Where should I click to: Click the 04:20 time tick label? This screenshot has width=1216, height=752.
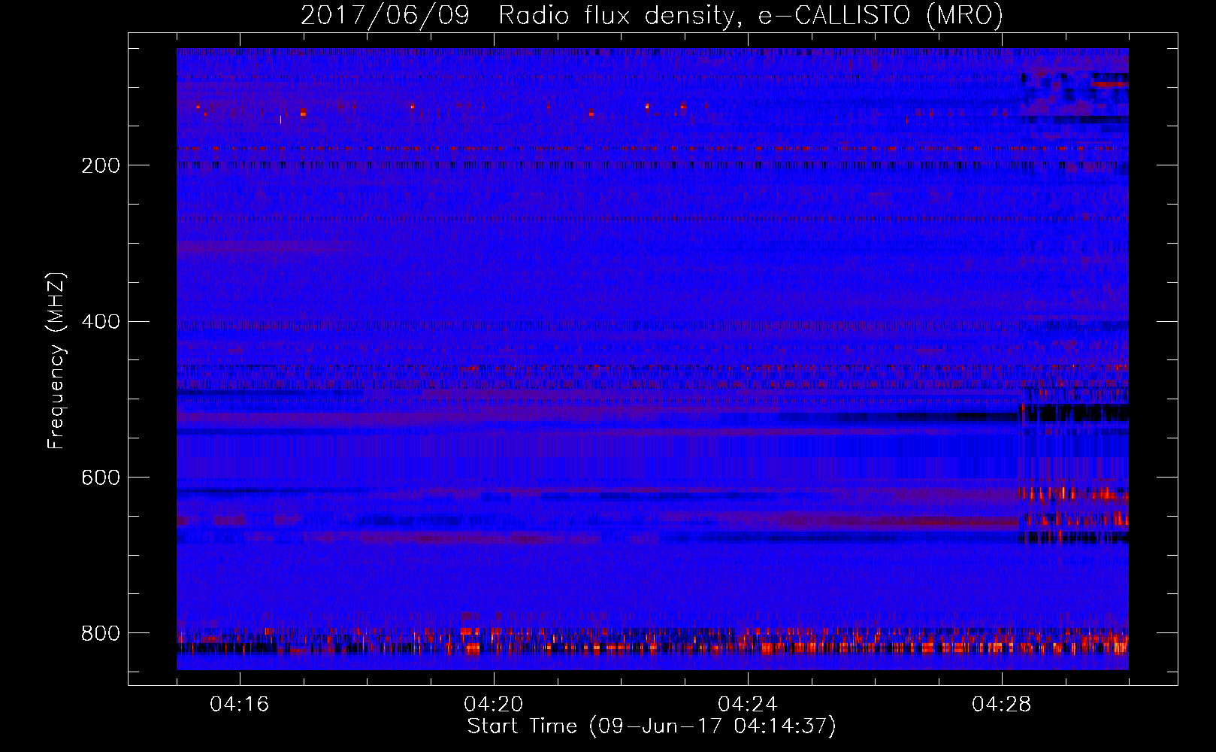pos(494,705)
